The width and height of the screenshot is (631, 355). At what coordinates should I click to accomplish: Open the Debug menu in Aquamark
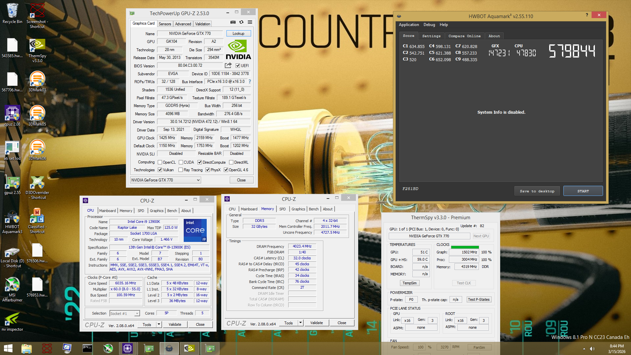point(429,25)
